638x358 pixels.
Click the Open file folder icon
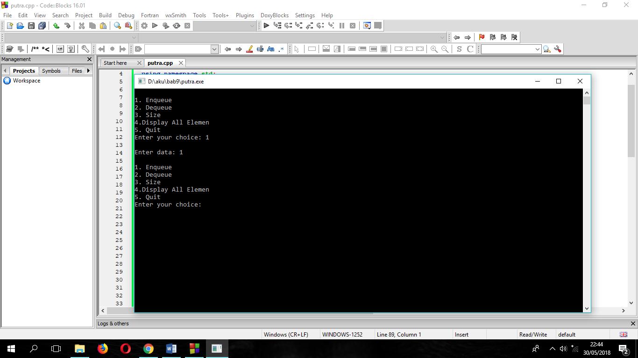[x=20, y=26]
